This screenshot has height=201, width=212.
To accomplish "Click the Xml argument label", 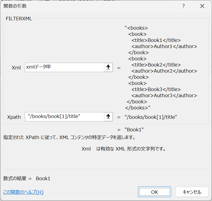I will tap(16, 68).
